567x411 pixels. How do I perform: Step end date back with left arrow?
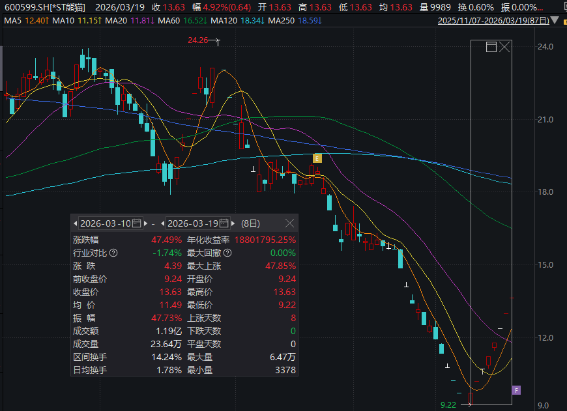point(164,223)
